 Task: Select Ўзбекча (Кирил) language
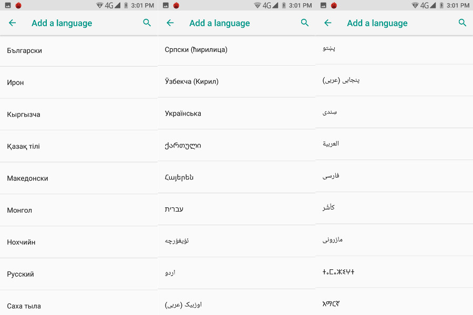click(x=236, y=81)
